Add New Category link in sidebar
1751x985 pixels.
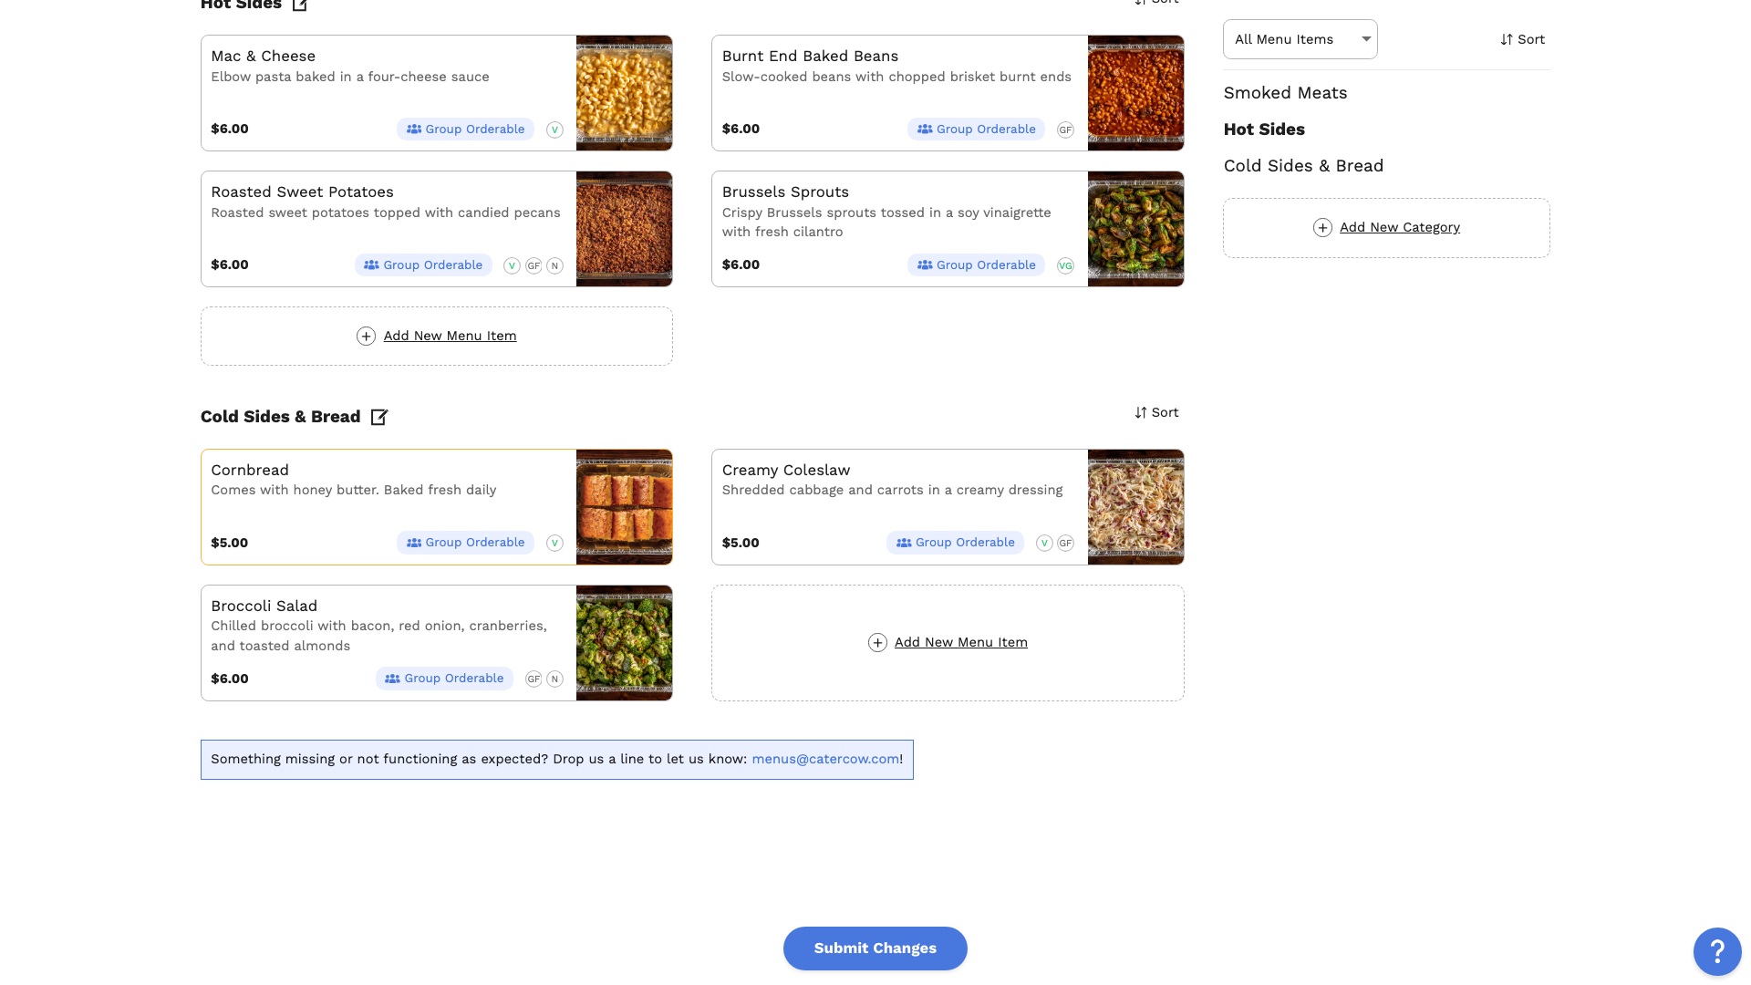(1399, 227)
